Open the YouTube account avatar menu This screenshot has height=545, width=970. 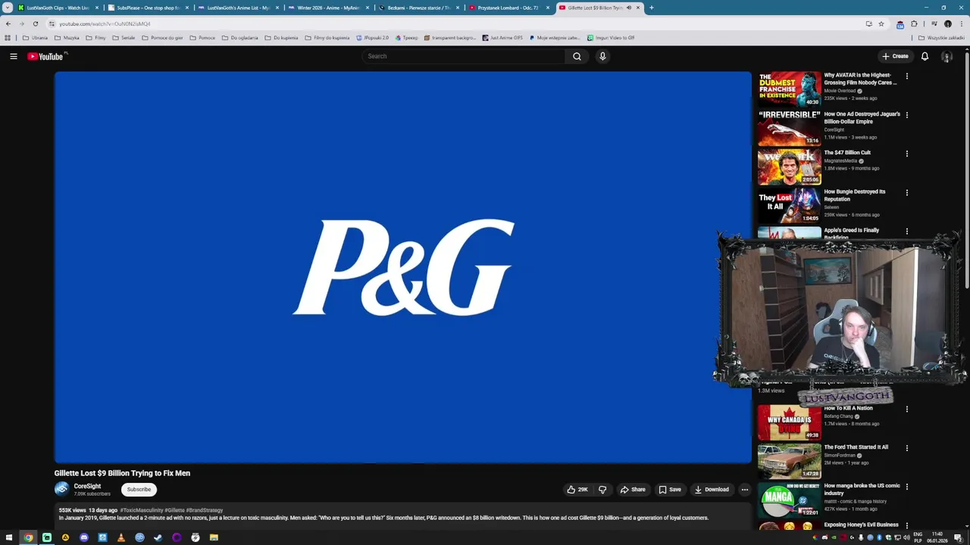(947, 56)
